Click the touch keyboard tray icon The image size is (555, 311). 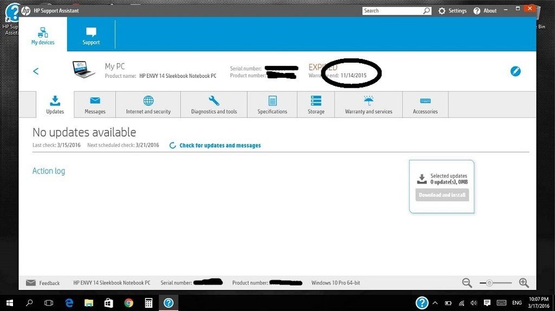pyautogui.click(x=501, y=303)
